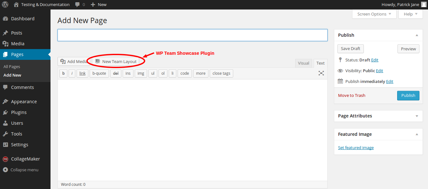
Task: Click the Tools wrench icon
Action: pos(5,134)
